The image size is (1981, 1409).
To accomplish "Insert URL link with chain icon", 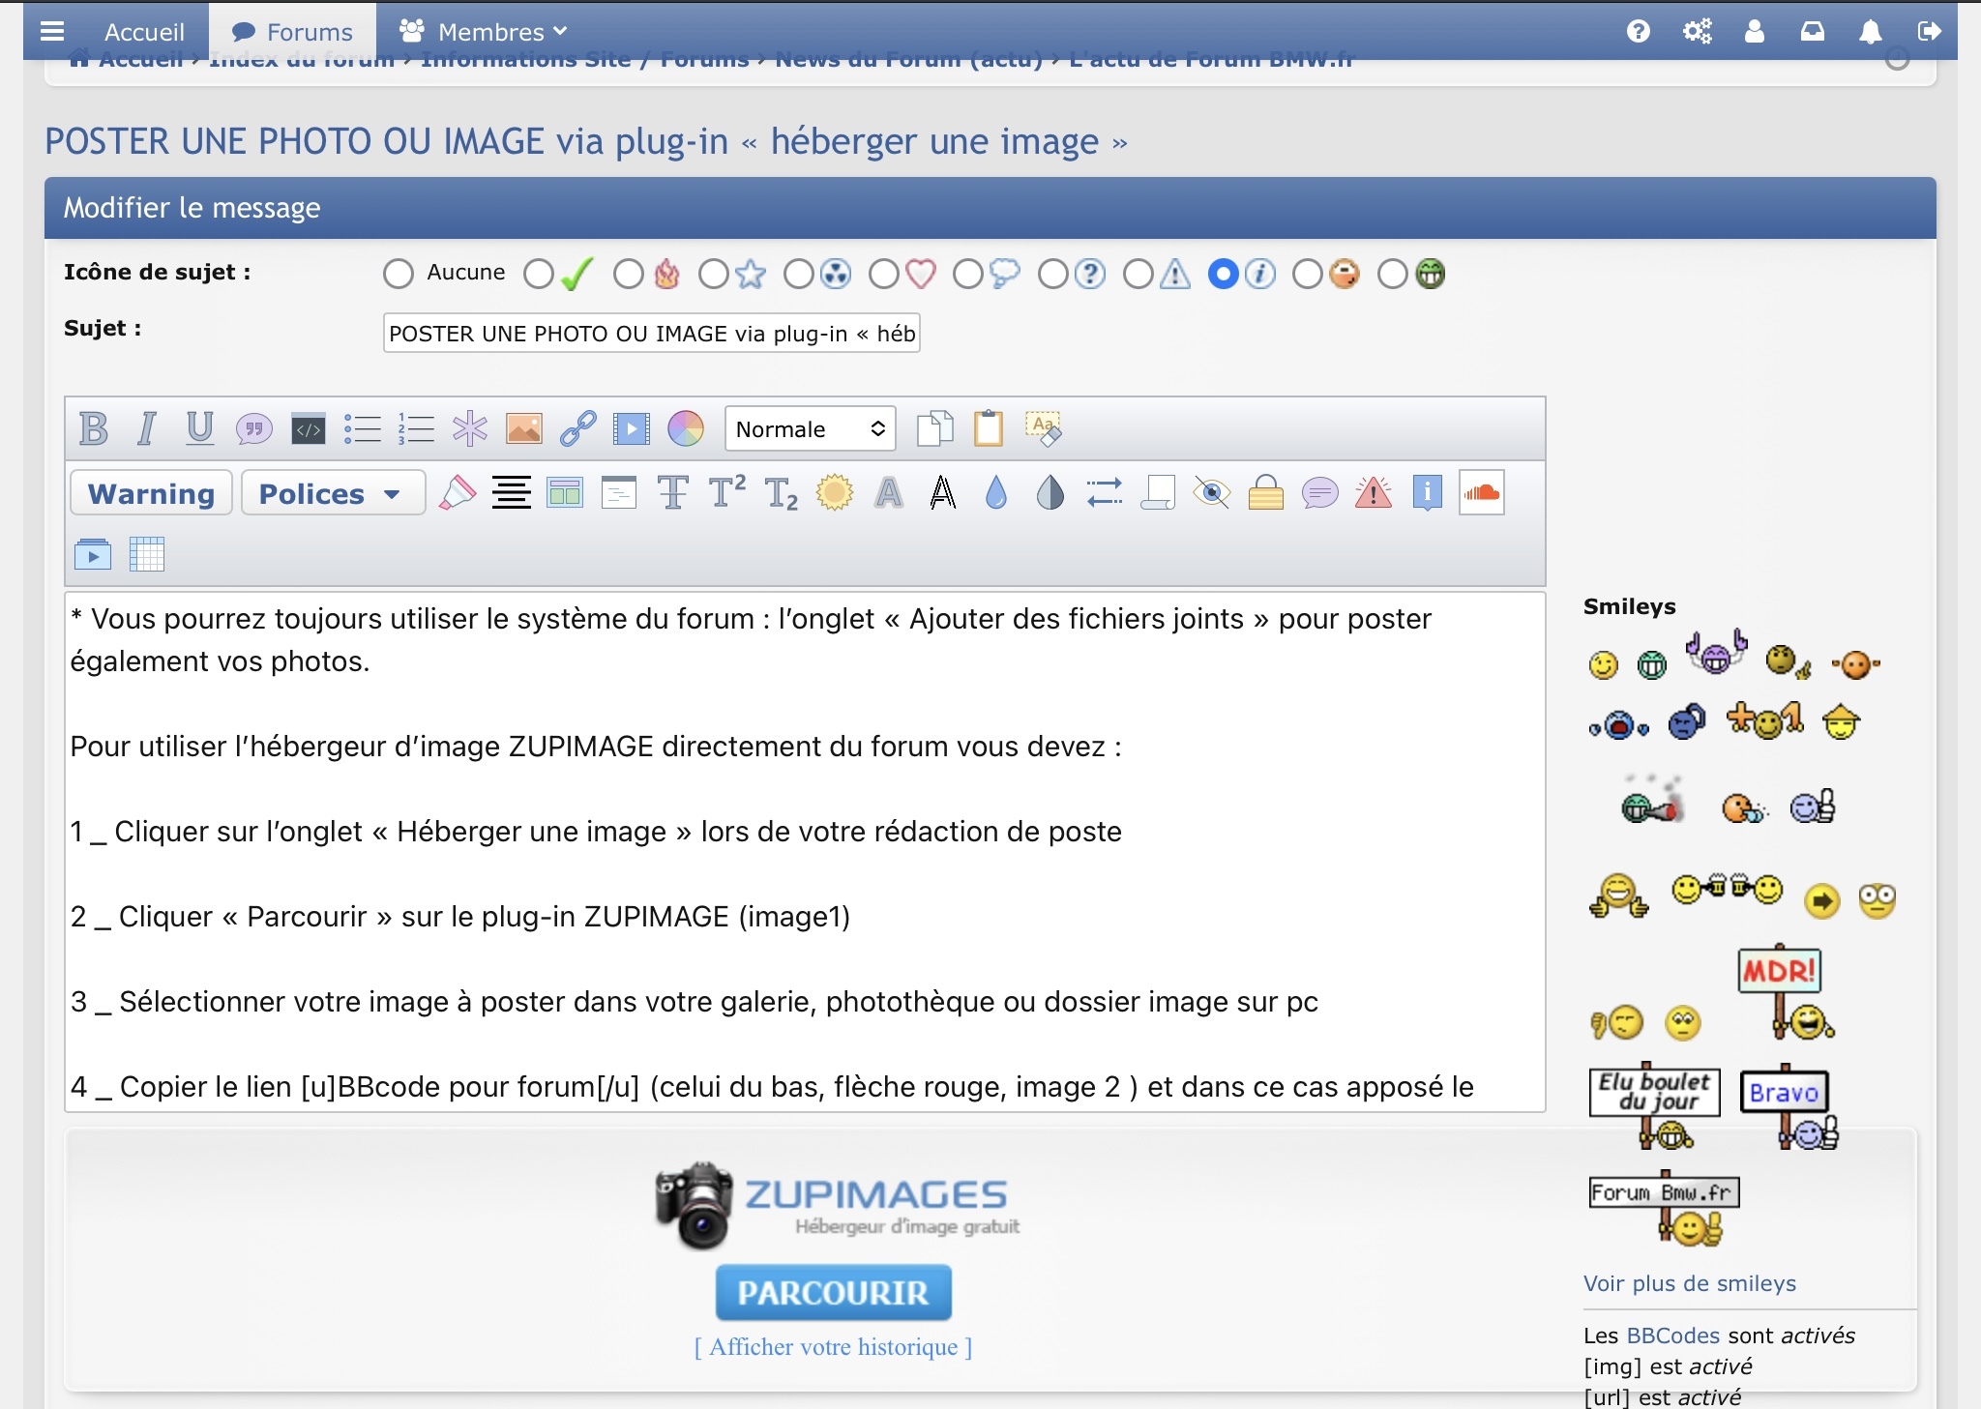I will 577,428.
